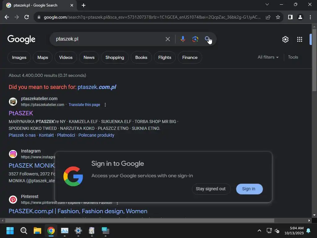Share this page via address bar icon

click(268, 17)
